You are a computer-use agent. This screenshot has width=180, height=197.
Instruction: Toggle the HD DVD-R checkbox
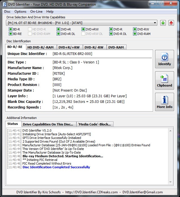pos(30,29)
